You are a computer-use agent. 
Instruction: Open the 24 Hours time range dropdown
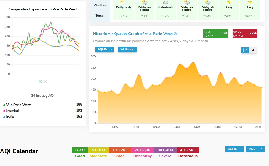127,49
